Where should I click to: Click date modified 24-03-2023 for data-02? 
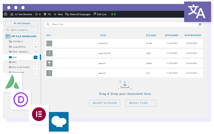192,73
